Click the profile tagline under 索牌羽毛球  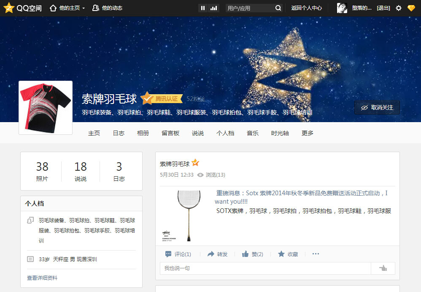pos(197,112)
